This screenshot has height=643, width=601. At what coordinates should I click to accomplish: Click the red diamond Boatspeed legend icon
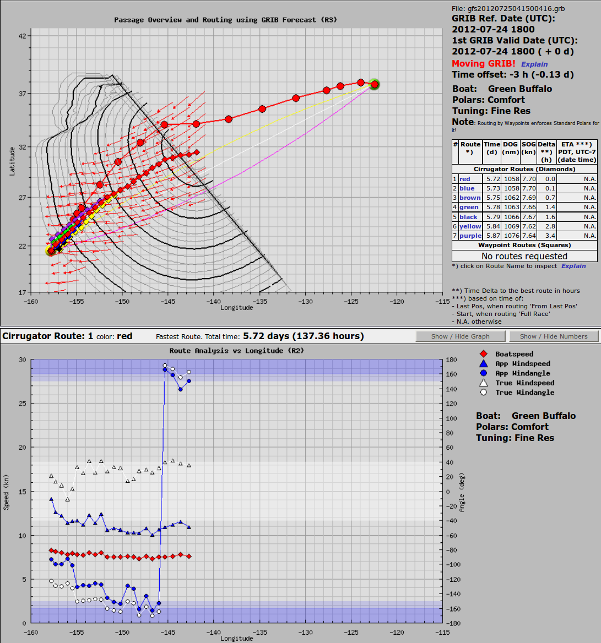point(483,354)
